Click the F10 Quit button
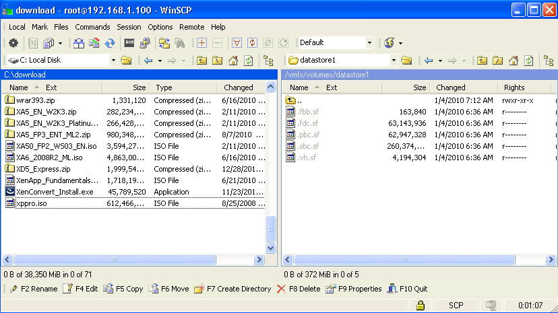Viewport: 558px width, 313px height. pyautogui.click(x=408, y=289)
